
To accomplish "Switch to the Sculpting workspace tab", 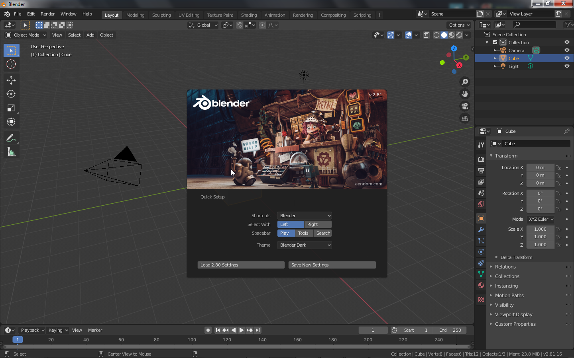I will coord(161,15).
